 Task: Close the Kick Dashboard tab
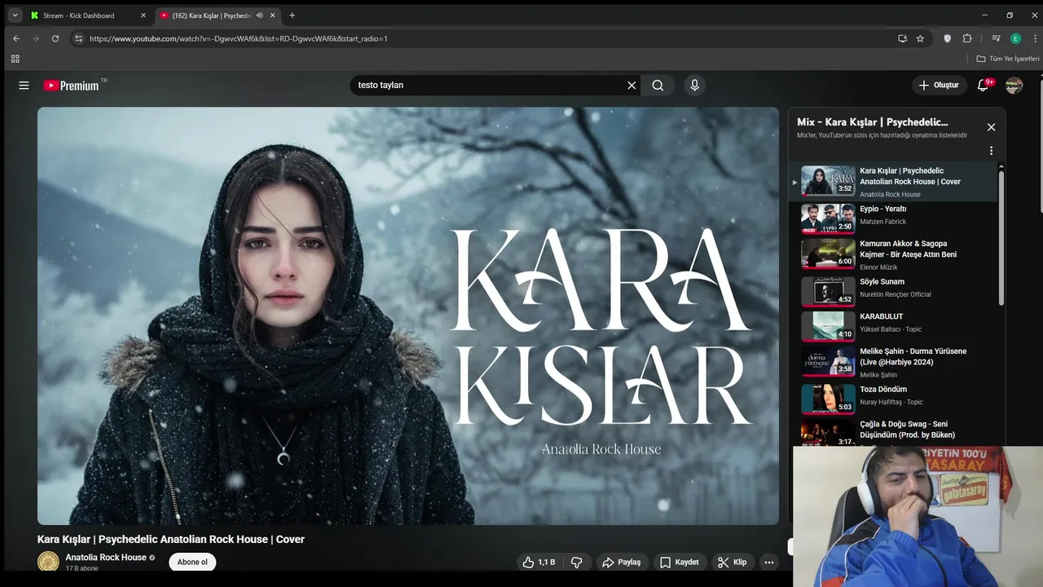coord(143,15)
